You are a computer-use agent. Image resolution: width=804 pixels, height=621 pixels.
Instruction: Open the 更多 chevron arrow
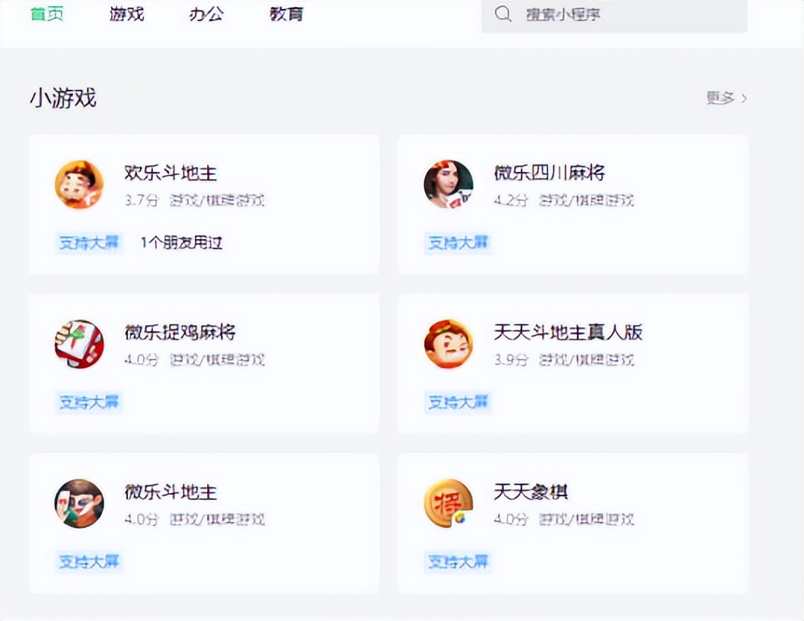click(x=743, y=99)
